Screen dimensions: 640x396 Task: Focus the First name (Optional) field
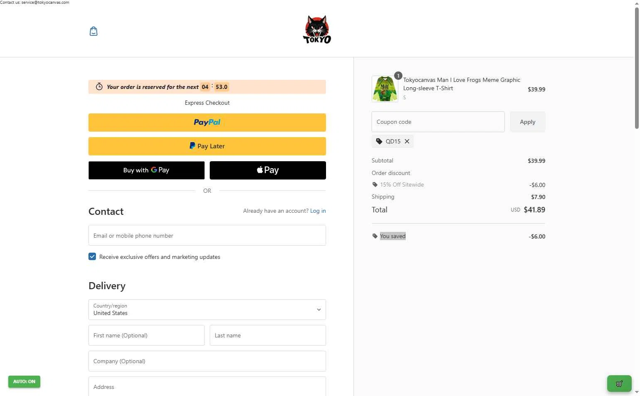tap(147, 335)
